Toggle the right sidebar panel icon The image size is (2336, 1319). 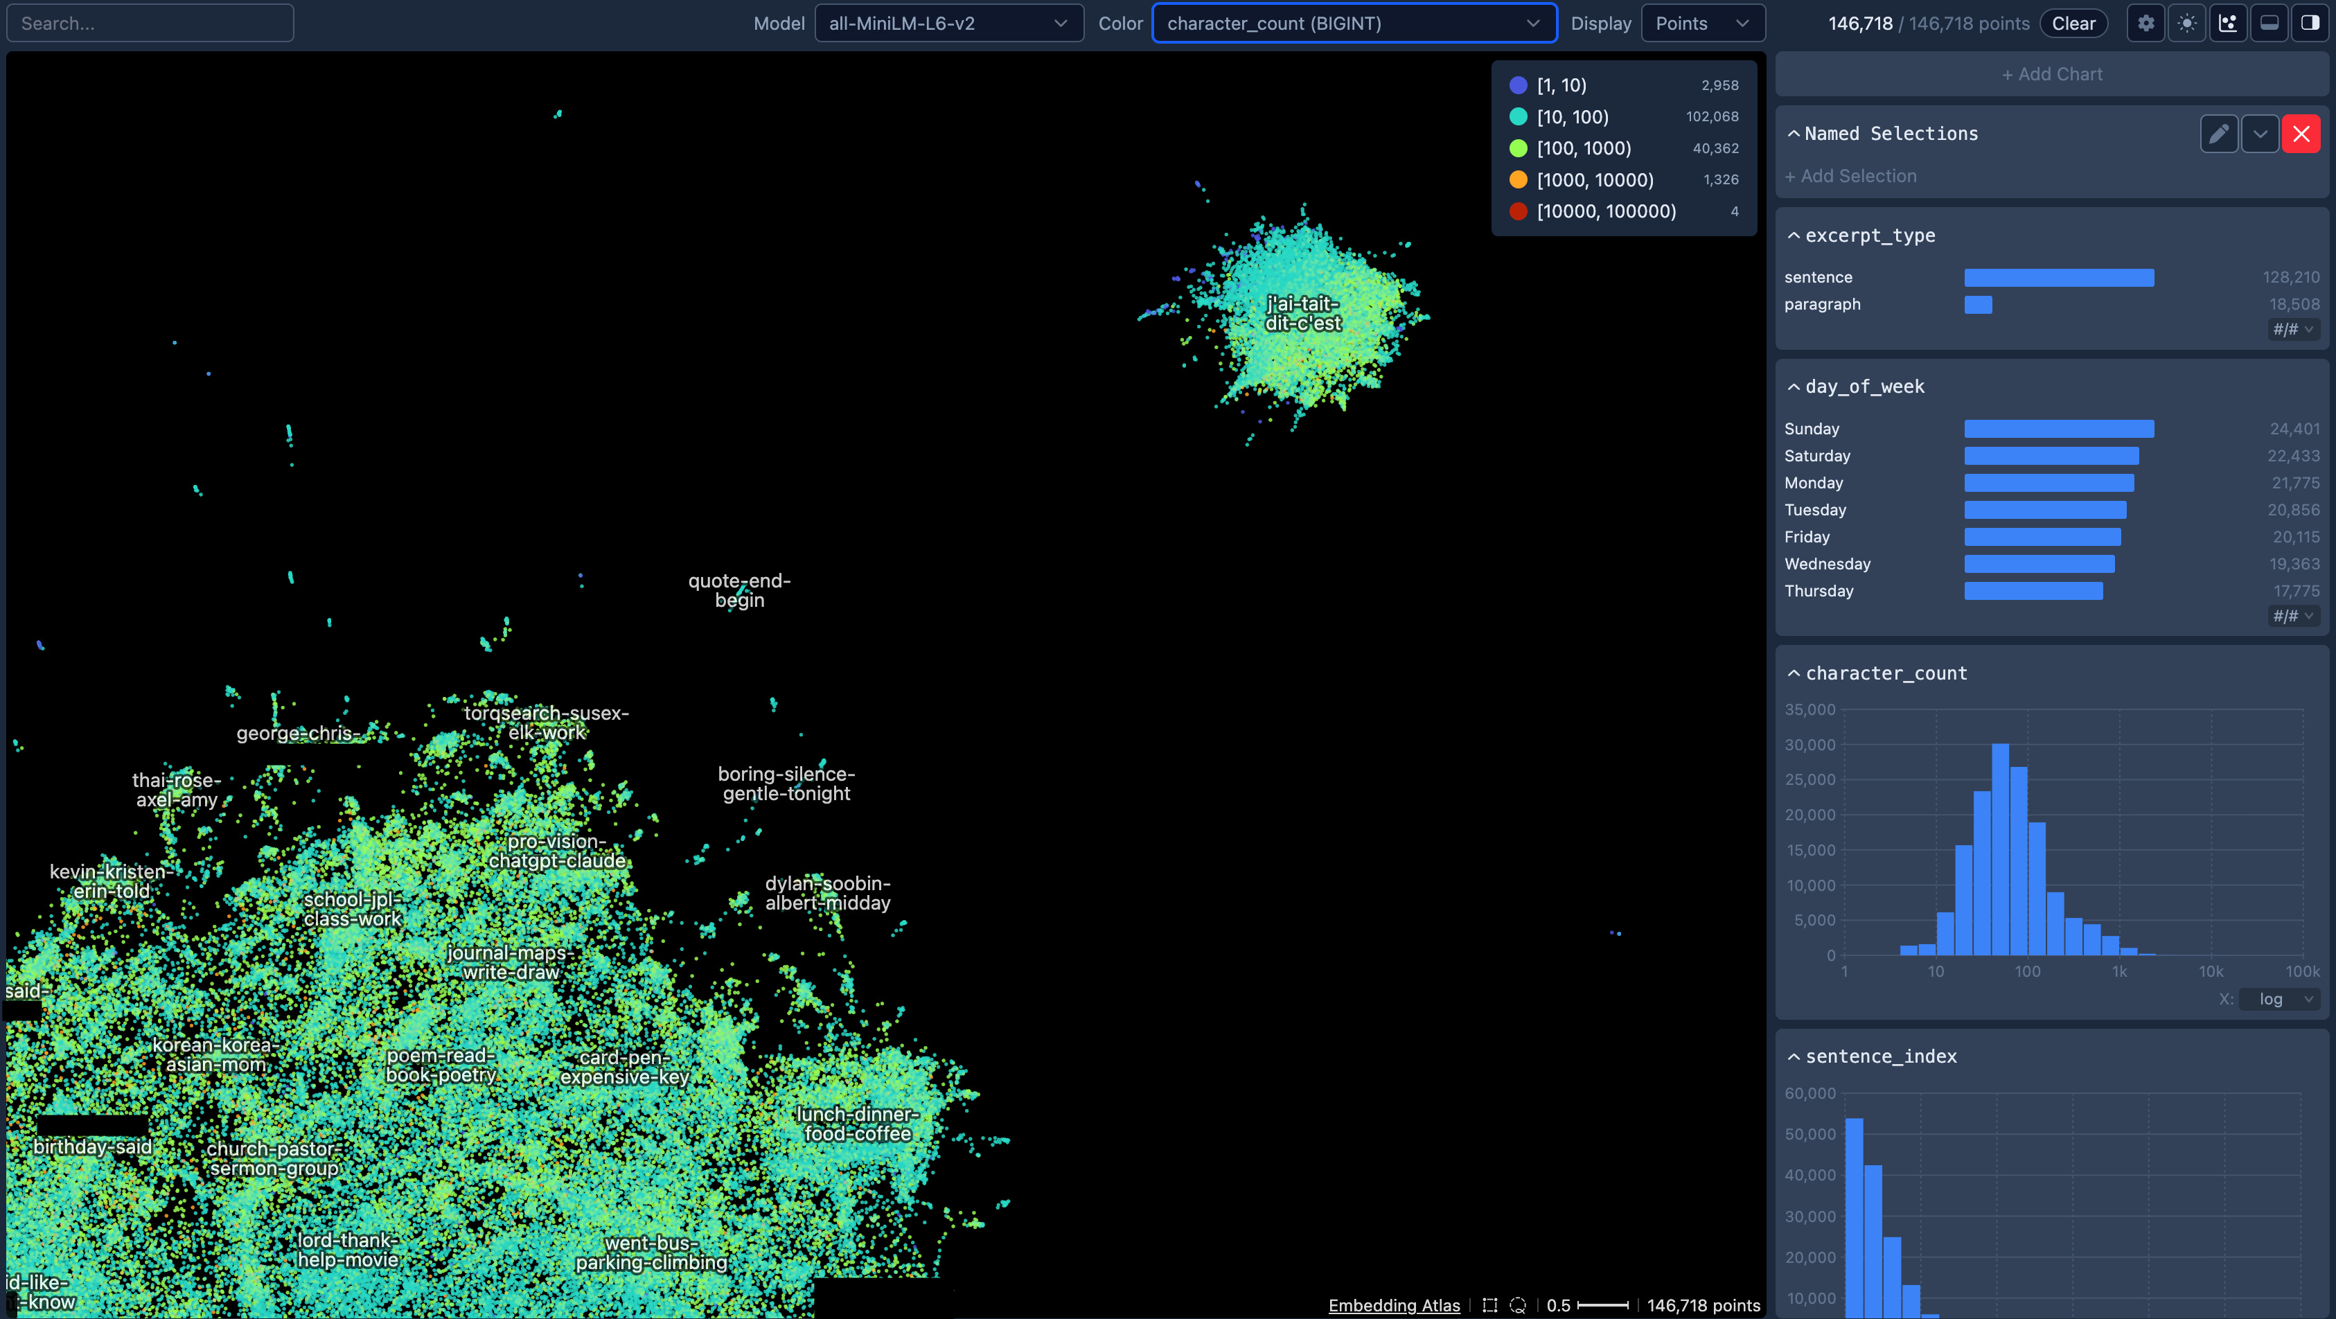[x=2310, y=24]
